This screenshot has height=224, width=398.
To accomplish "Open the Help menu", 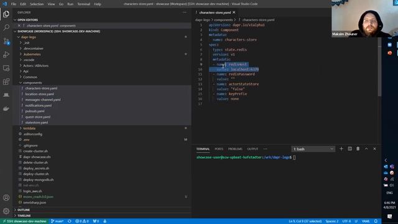I will click(98, 4).
